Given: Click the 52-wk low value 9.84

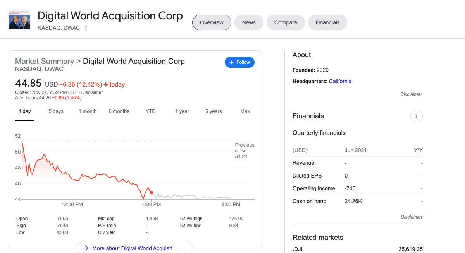Looking at the screenshot, I should (234, 226).
